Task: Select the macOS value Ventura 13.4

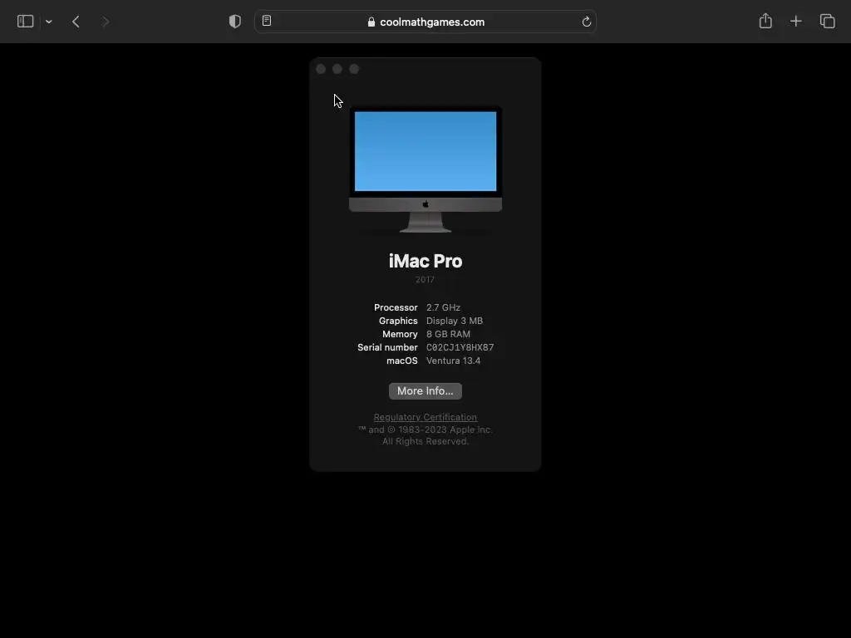Action: click(453, 361)
